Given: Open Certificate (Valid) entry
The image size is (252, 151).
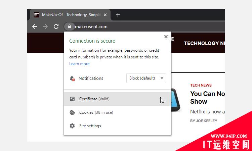Looking at the screenshot, I should (118, 99).
